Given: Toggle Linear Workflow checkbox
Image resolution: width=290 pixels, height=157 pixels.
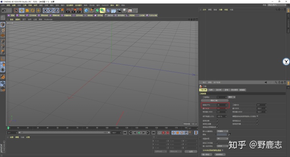Looking at the screenshot, I should [x=217, y=143].
